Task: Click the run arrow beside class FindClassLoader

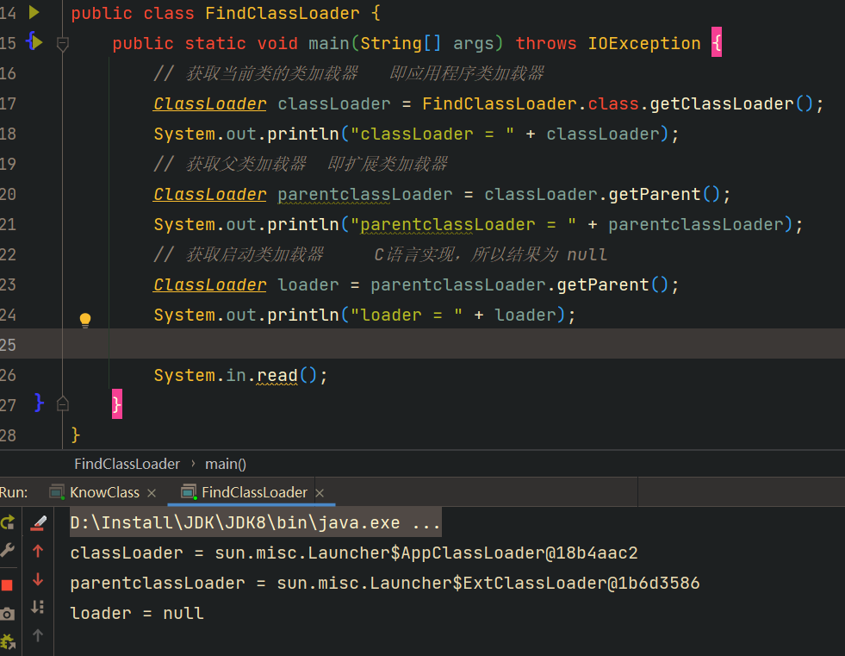Action: coord(34,12)
